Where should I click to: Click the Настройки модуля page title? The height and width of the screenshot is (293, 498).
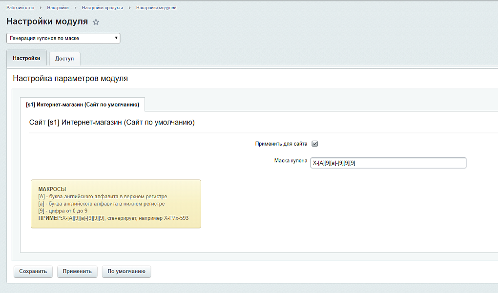pyautogui.click(x=47, y=21)
